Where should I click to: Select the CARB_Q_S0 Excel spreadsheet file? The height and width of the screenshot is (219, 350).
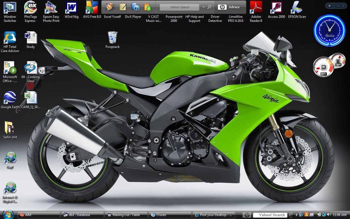(x=31, y=100)
